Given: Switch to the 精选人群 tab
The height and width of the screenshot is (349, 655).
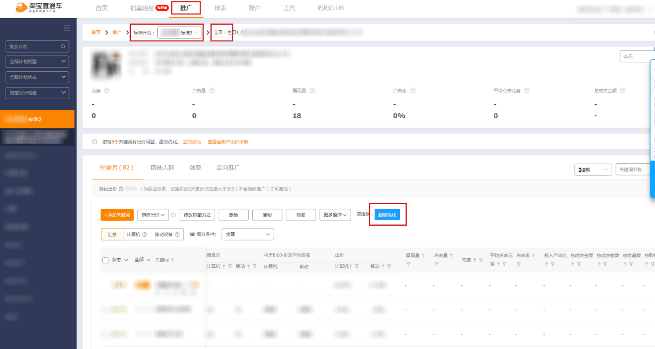Looking at the screenshot, I should (162, 168).
